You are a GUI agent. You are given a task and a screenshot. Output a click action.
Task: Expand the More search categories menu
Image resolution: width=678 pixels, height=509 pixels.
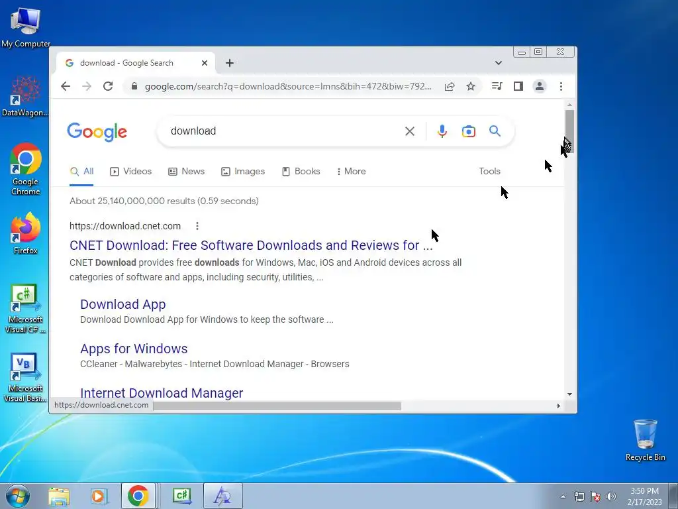coord(351,172)
